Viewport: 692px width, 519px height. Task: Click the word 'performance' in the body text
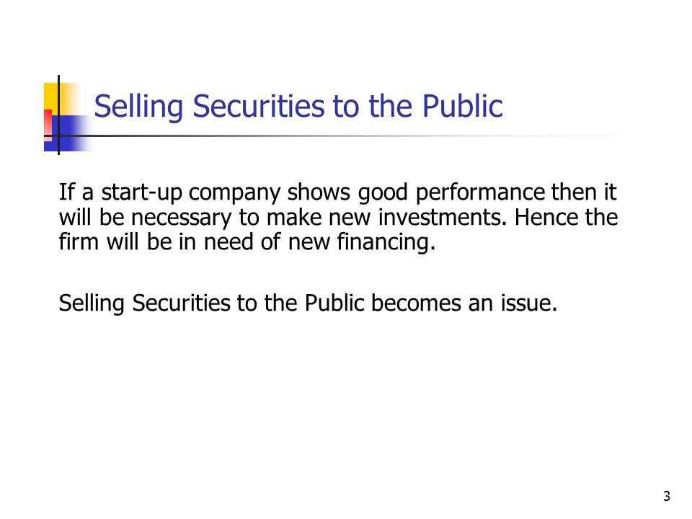coord(480,193)
